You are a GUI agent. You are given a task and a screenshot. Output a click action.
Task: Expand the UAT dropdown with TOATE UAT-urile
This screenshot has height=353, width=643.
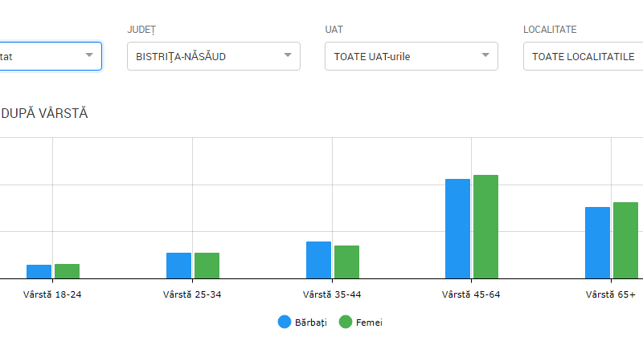[x=411, y=56]
